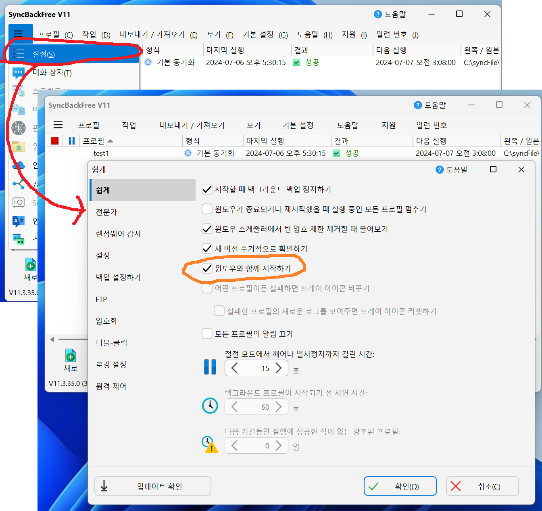Click the chat bubble icon next to 대화 상자(T)
Screen dimensions: 542x511
[x=19, y=73]
